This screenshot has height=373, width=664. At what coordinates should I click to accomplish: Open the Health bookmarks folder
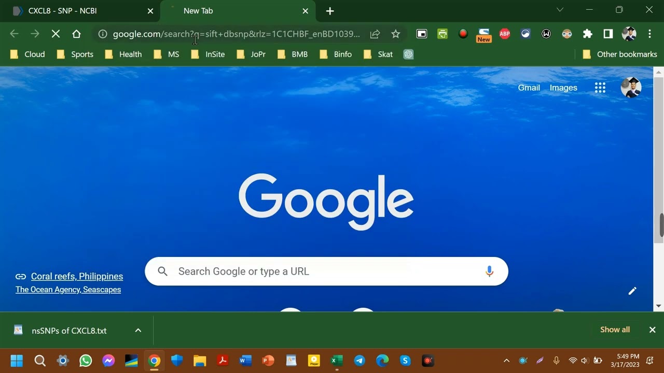click(x=123, y=54)
